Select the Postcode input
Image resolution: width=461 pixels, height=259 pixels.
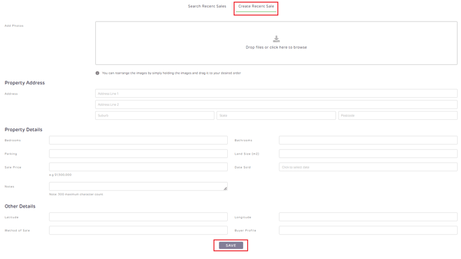pyautogui.click(x=398, y=115)
